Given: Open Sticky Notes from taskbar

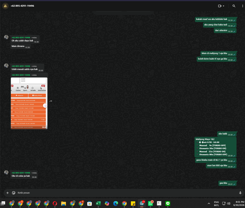Looking at the screenshot, I should coord(133,204).
